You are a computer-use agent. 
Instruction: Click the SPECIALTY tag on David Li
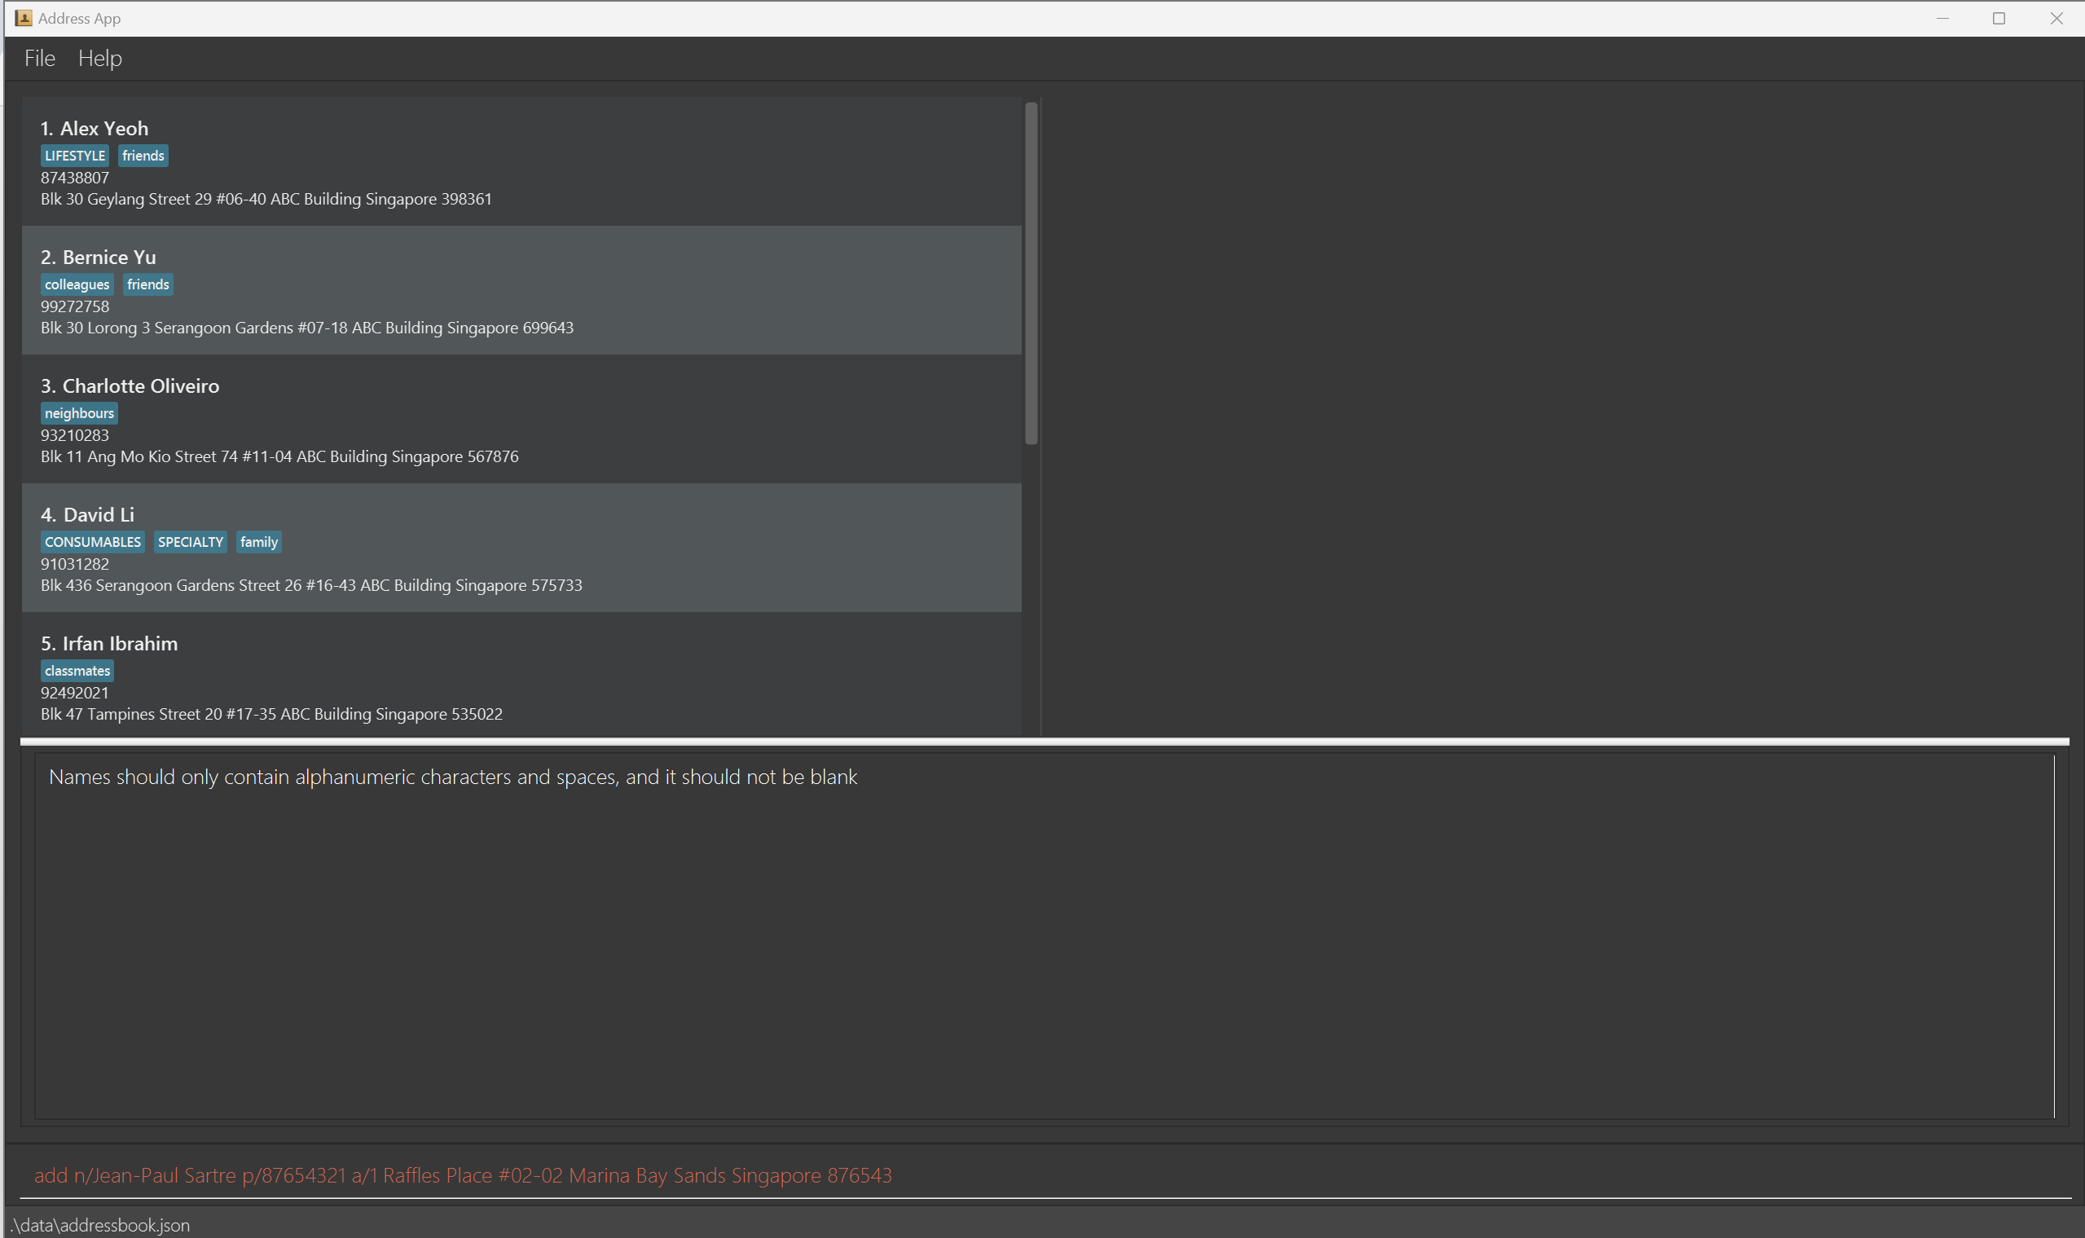pos(190,542)
